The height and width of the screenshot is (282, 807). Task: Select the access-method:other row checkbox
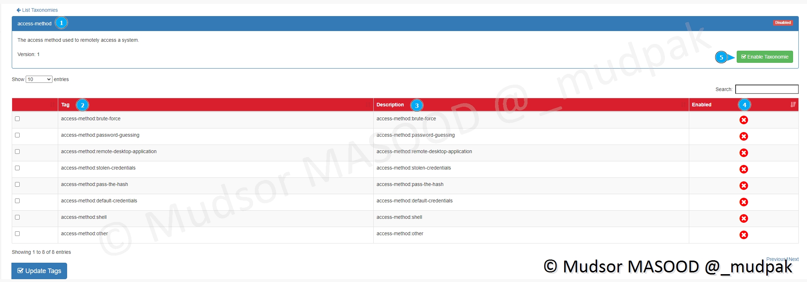click(x=17, y=233)
